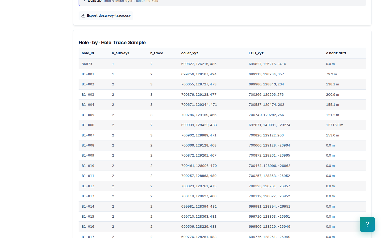Click EOH value 692671, 140091, -23274
The height and width of the screenshot is (238, 381).
pos(269,125)
